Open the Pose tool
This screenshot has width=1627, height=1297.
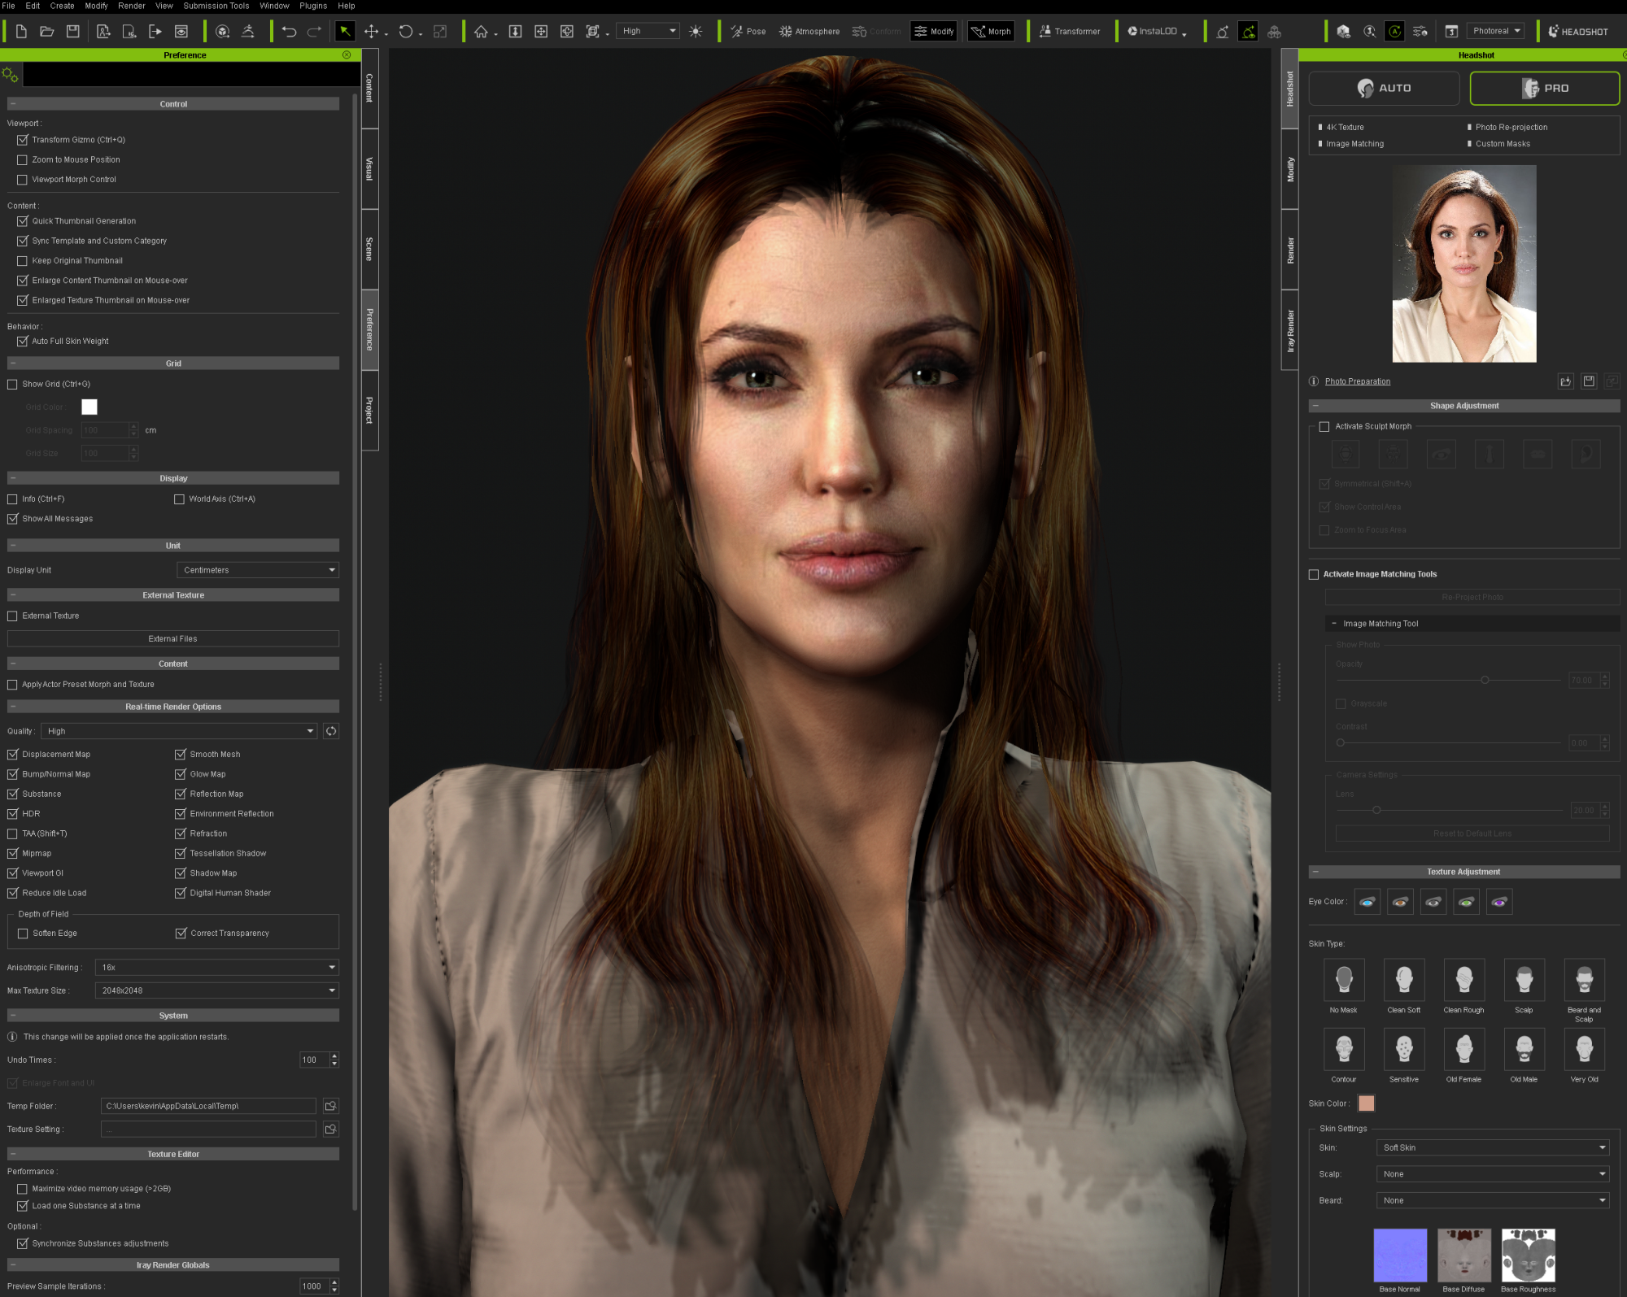click(x=748, y=31)
